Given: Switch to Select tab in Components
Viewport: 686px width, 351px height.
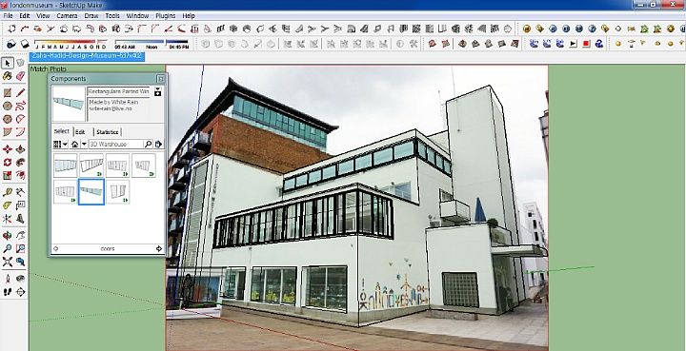Looking at the screenshot, I should click(x=61, y=131).
